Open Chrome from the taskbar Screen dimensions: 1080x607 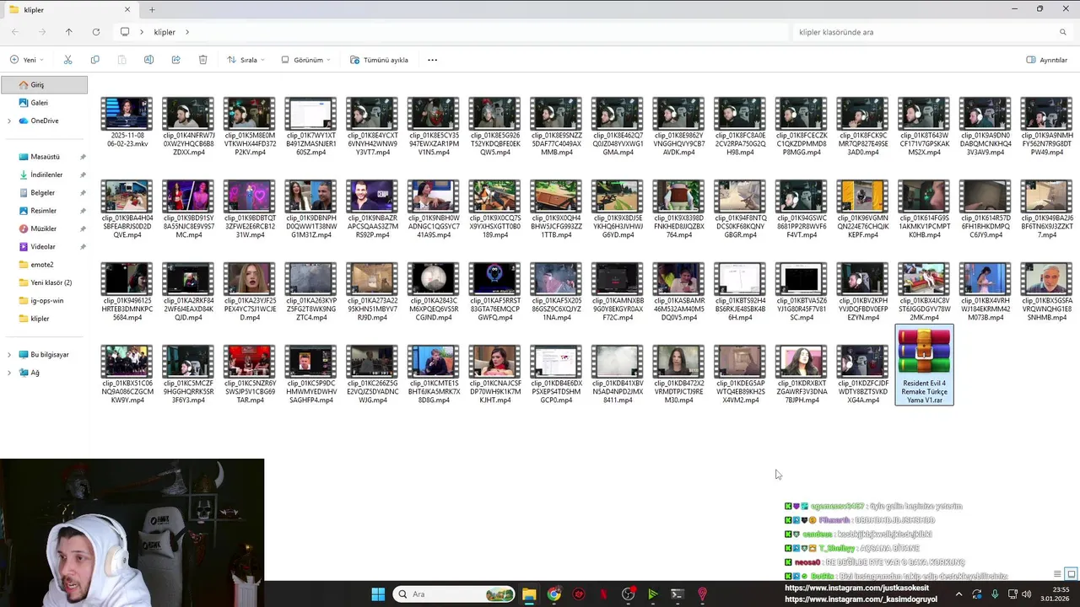553,594
